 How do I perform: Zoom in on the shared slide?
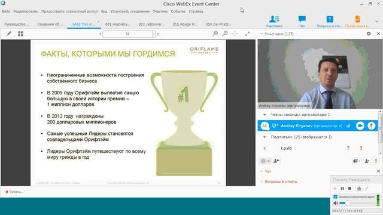point(215,33)
